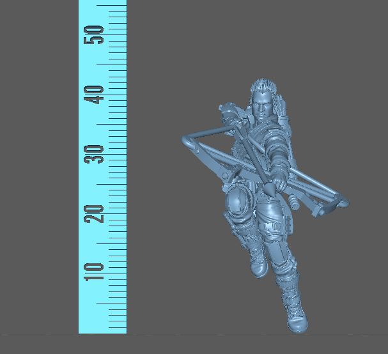388x354 pixels.
Task: Select the arrow tip of the crossbow
Action: [270, 190]
